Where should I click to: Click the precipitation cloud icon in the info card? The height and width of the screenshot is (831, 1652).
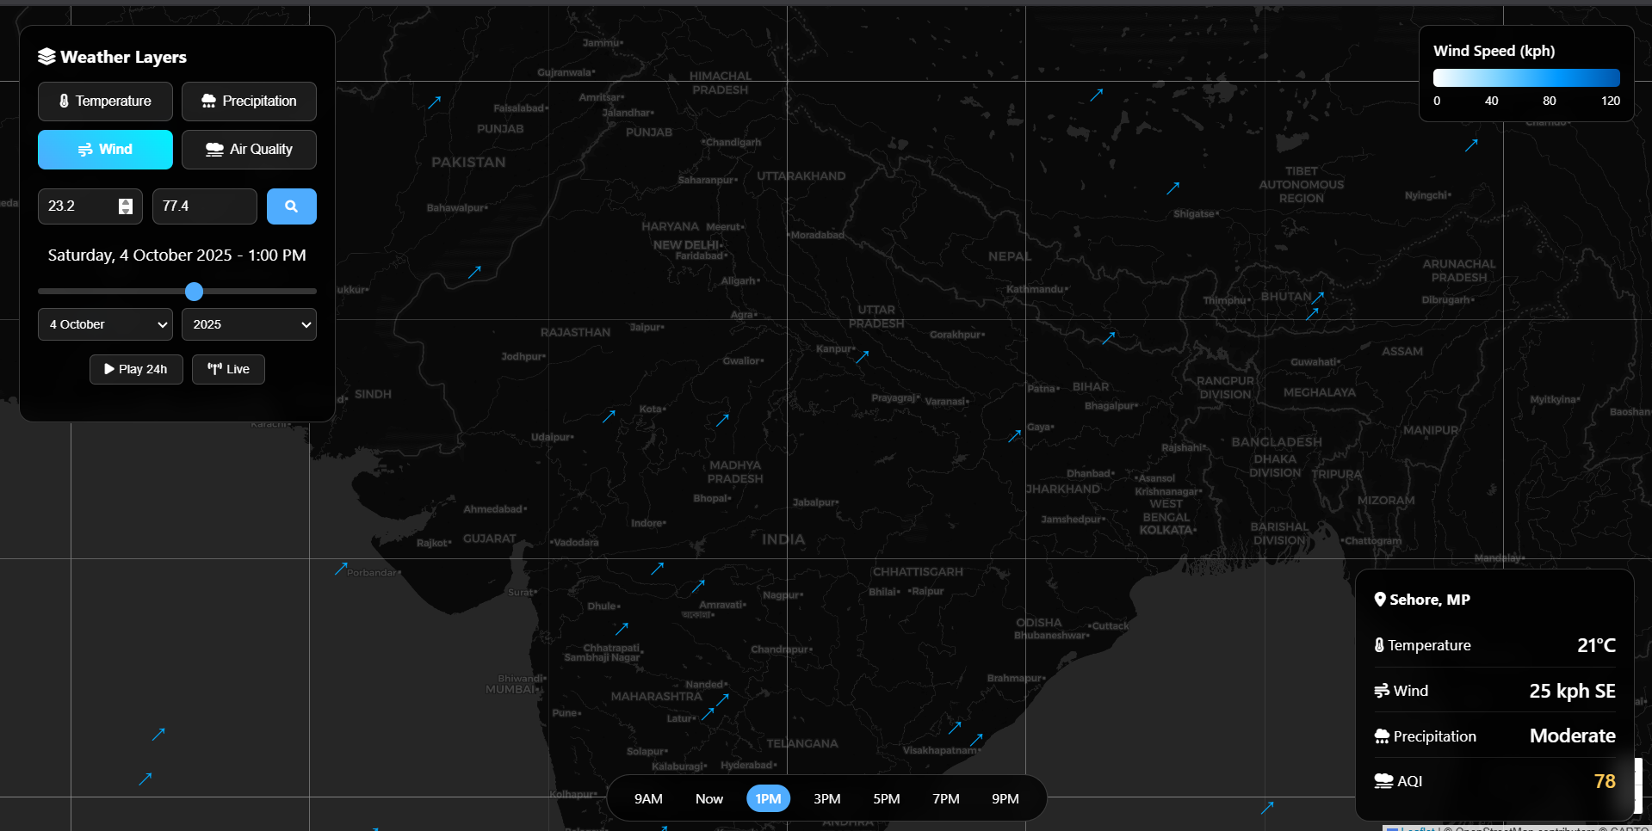tap(1382, 736)
